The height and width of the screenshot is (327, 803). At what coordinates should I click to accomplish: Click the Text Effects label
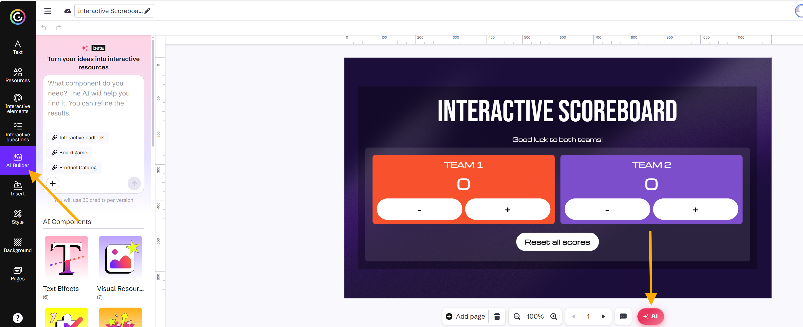coord(61,289)
